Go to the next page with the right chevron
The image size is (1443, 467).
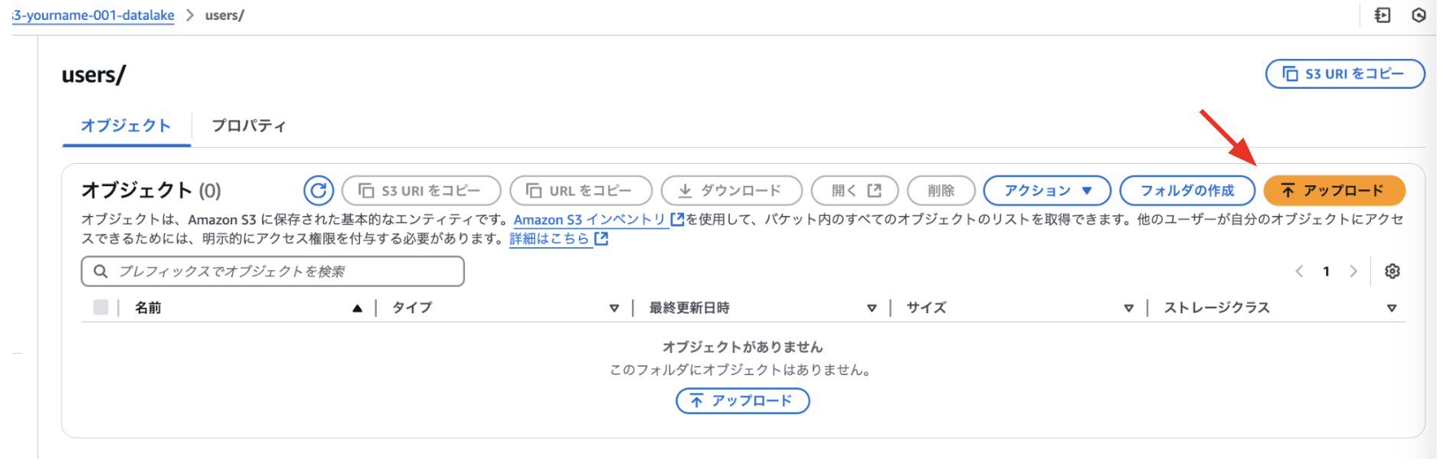1353,271
